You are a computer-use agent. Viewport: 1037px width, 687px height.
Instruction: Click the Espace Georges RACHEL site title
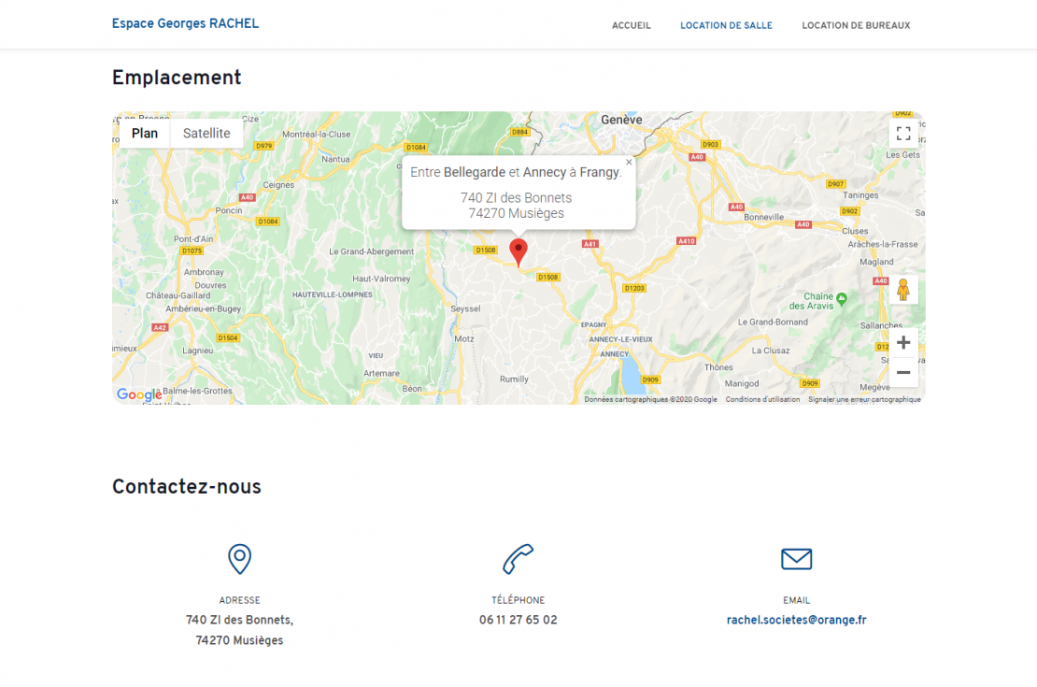click(x=185, y=23)
